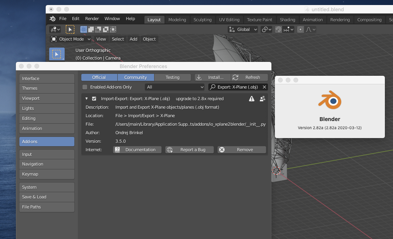
Task: Disable the Export: X-Plane add-on checkbox
Action: (x=94, y=99)
